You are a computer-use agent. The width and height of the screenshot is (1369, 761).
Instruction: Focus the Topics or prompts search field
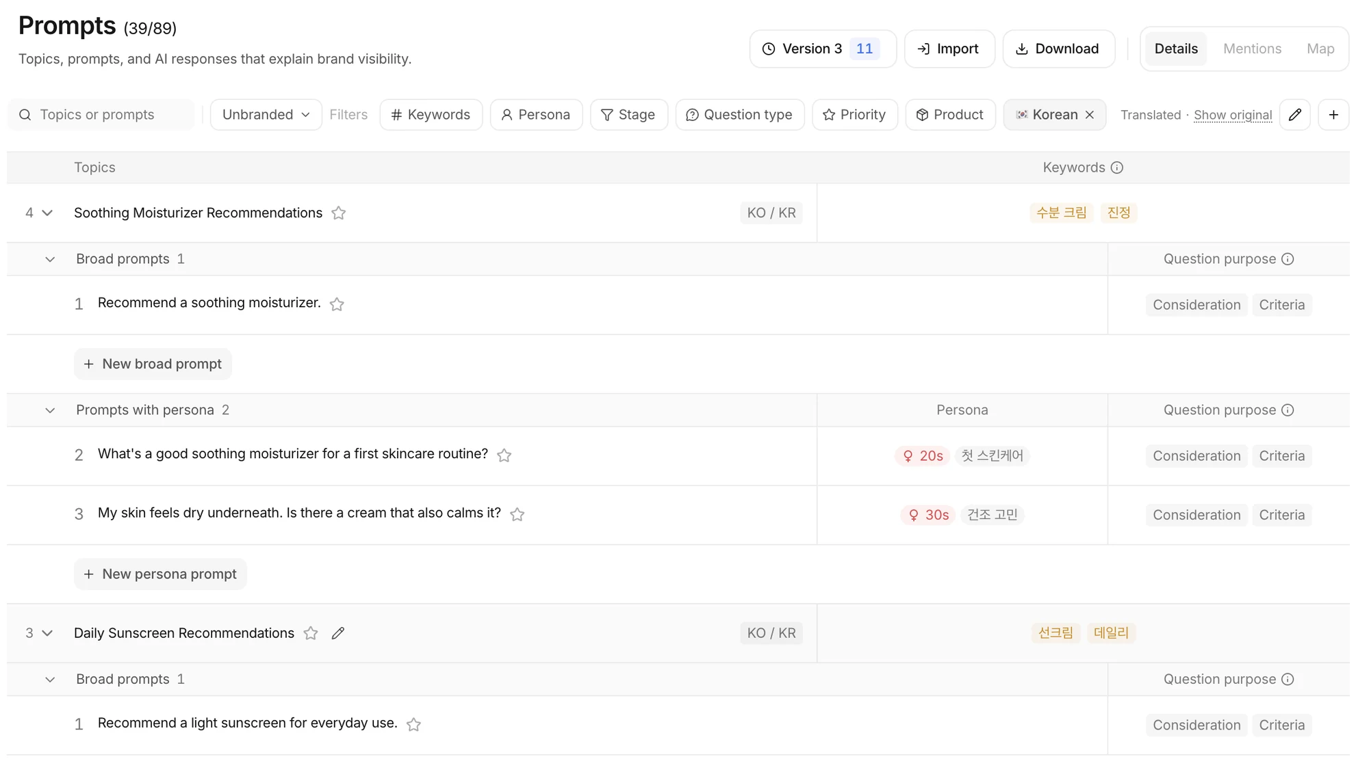point(101,114)
